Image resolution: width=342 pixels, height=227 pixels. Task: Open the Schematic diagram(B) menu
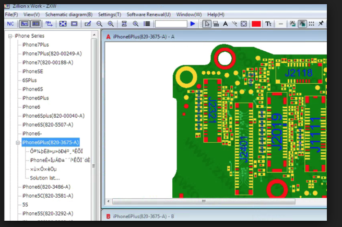click(x=68, y=15)
